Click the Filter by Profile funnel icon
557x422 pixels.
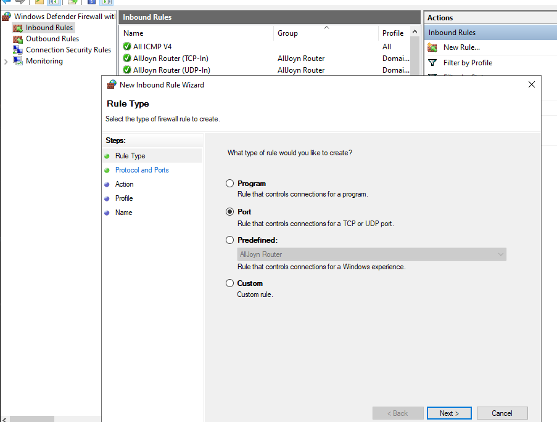[x=432, y=63]
